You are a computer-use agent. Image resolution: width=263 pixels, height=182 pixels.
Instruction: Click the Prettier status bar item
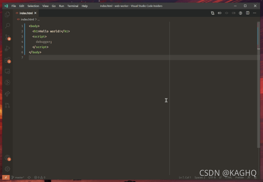240,177
